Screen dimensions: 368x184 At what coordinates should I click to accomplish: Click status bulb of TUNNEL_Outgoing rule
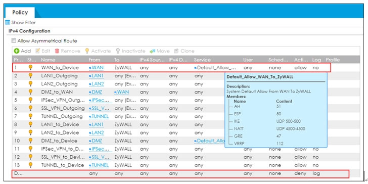pos(30,116)
